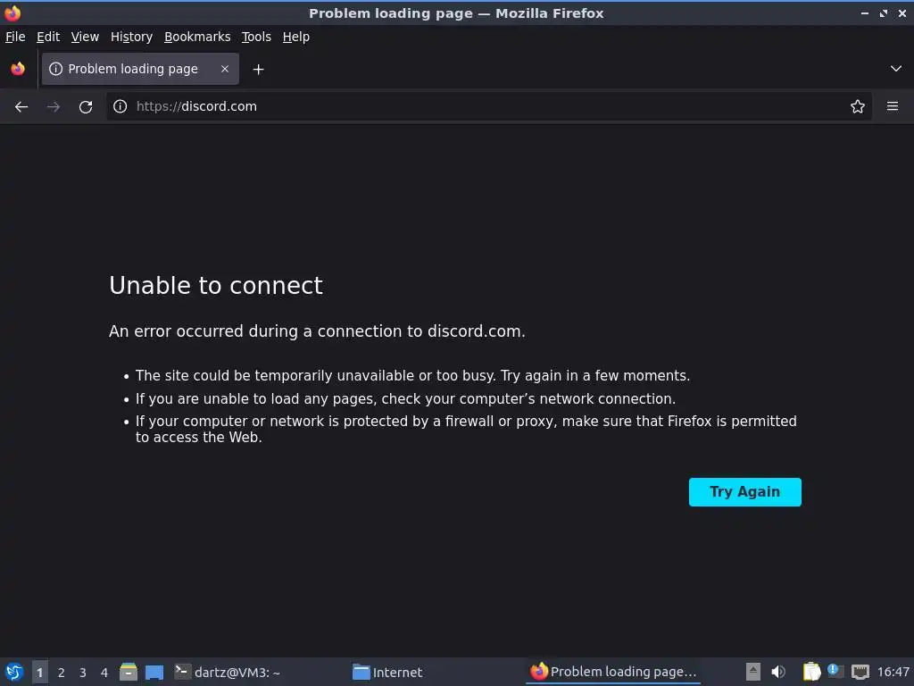Open the View menu
This screenshot has width=914, height=686.
pyautogui.click(x=85, y=37)
